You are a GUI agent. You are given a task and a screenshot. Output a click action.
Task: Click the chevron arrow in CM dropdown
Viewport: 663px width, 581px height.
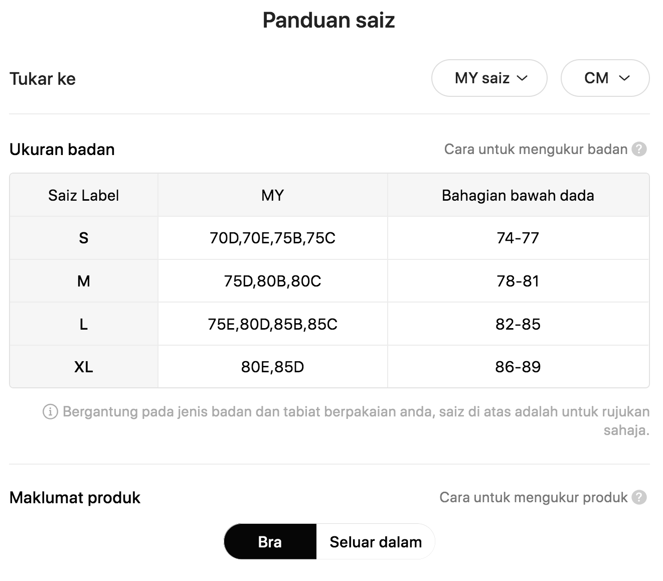[624, 78]
